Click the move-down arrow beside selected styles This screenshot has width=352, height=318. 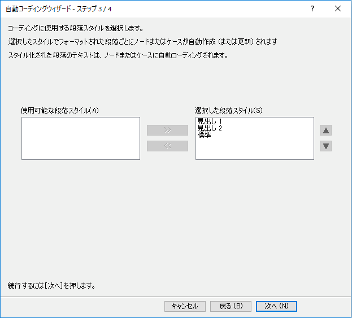pos(326,146)
